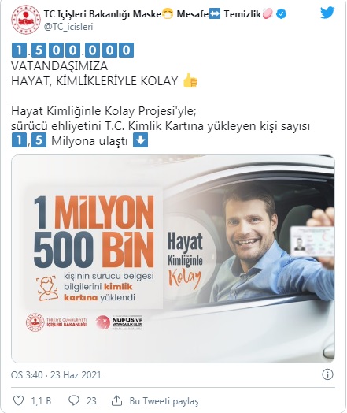Open tweet info circle icon
This screenshot has width=347, height=413.
click(327, 374)
